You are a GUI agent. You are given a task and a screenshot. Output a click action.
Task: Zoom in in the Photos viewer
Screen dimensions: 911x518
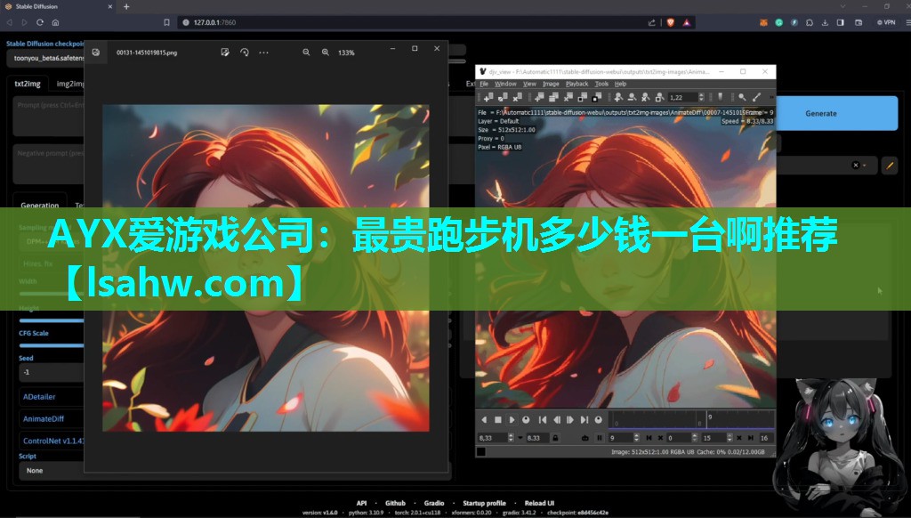(326, 53)
